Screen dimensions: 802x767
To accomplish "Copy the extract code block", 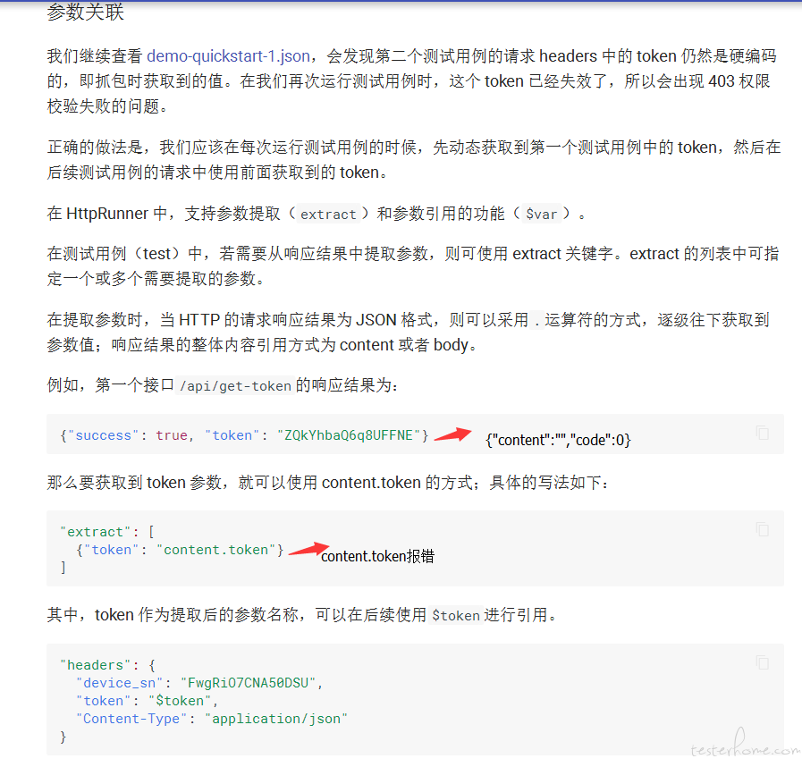I will [x=762, y=530].
